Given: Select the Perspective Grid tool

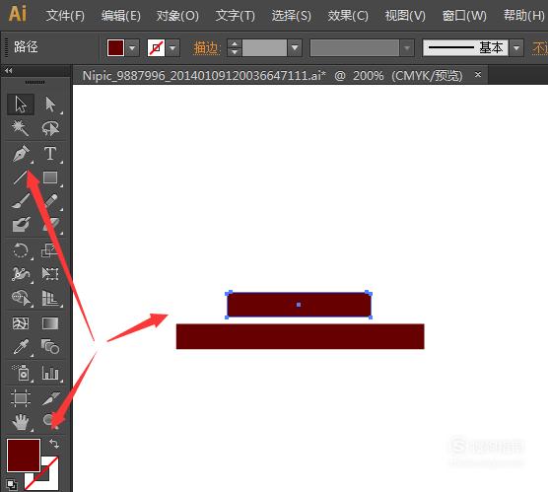Looking at the screenshot, I should click(x=50, y=298).
